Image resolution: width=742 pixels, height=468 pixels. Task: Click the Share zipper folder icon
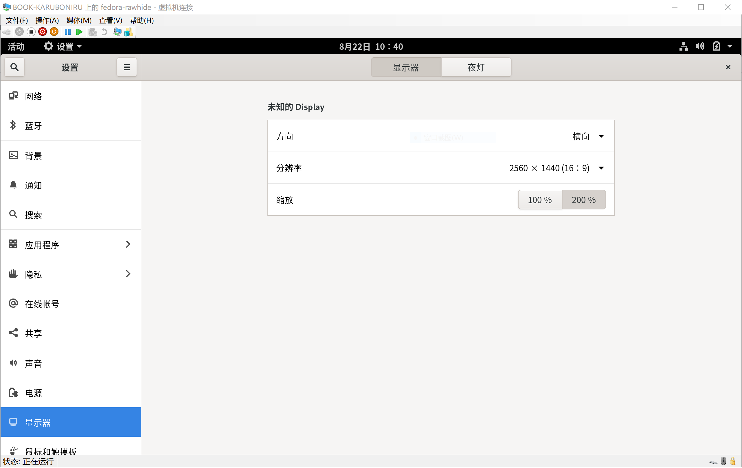(128, 32)
